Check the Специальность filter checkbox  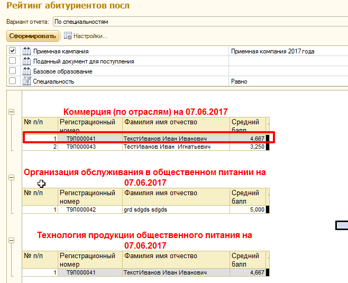13,81
